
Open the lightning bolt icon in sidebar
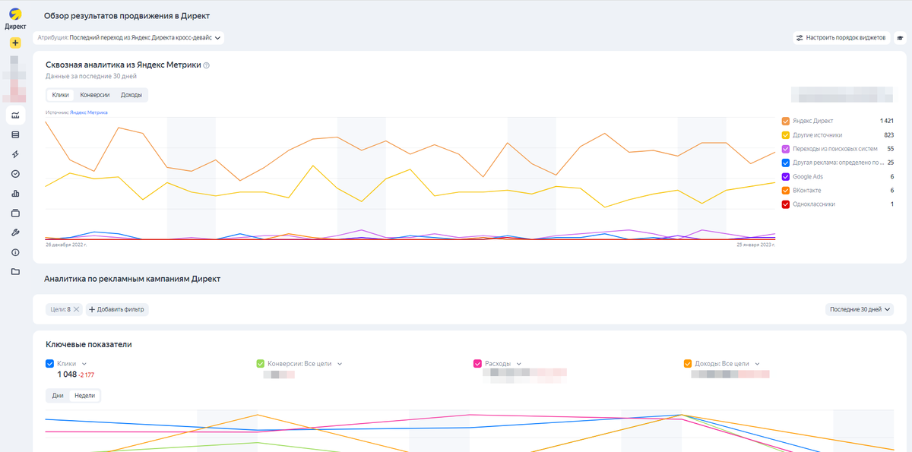15,154
